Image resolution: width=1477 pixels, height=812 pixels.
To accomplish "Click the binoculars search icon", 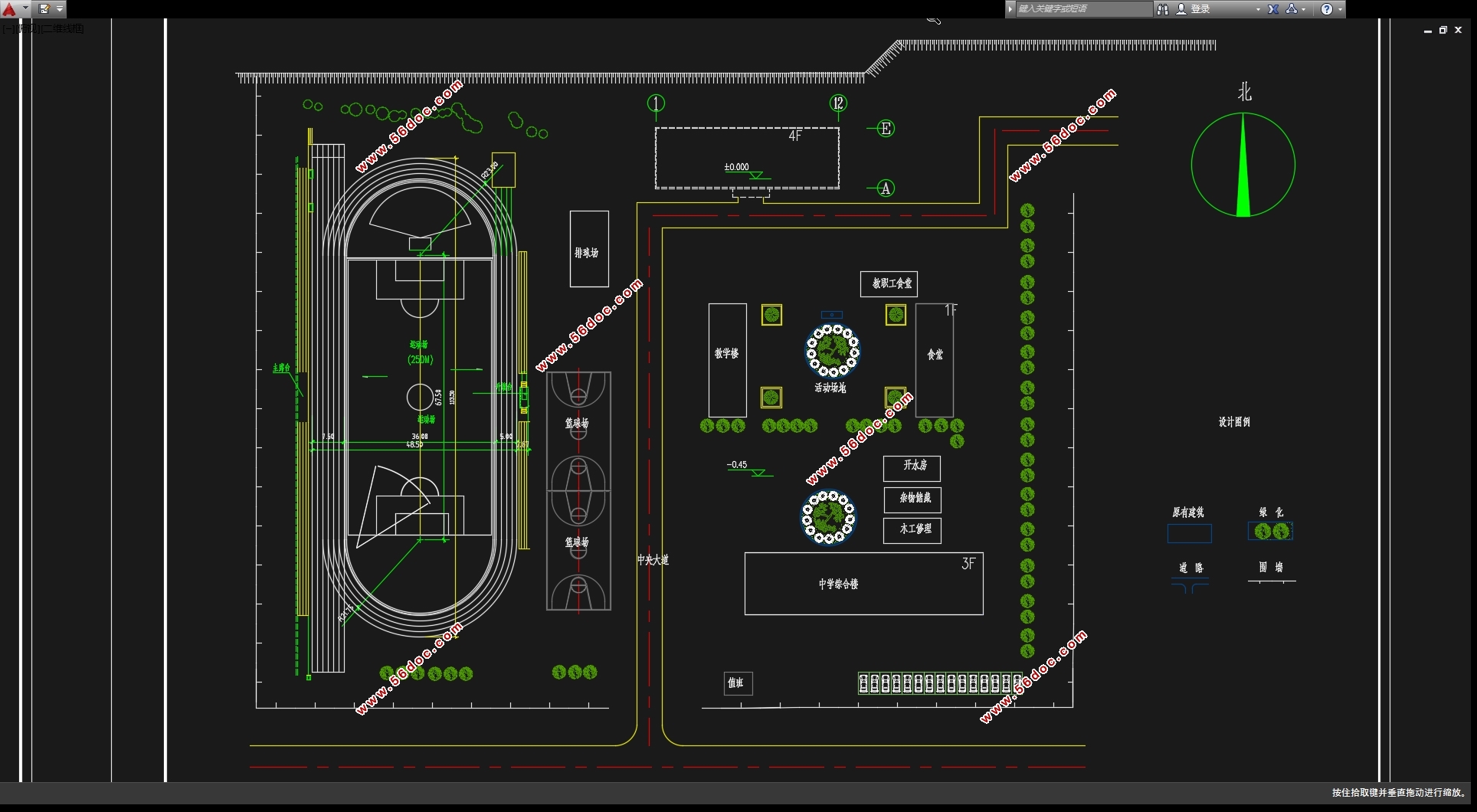I will point(1163,9).
